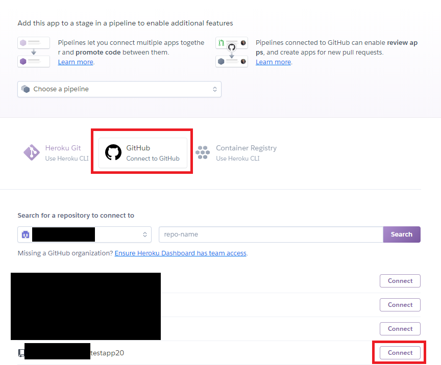The image size is (441, 365).
Task: Click the pipeline stack icon in dropdown
Action: [x=26, y=89]
